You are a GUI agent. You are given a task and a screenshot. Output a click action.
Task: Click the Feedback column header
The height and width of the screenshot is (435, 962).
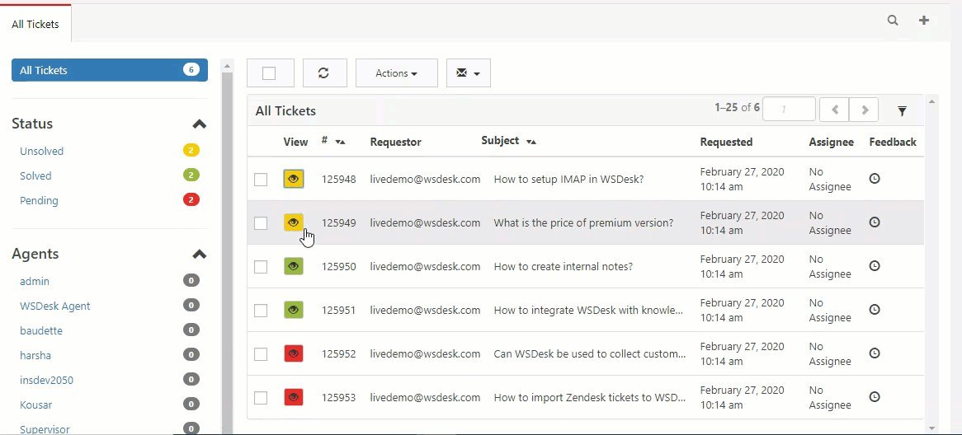[893, 143]
